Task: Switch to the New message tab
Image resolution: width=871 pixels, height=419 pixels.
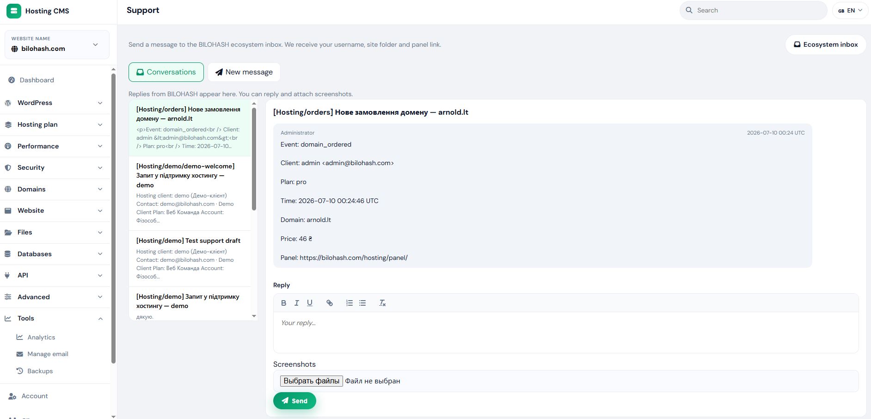Action: [244, 72]
